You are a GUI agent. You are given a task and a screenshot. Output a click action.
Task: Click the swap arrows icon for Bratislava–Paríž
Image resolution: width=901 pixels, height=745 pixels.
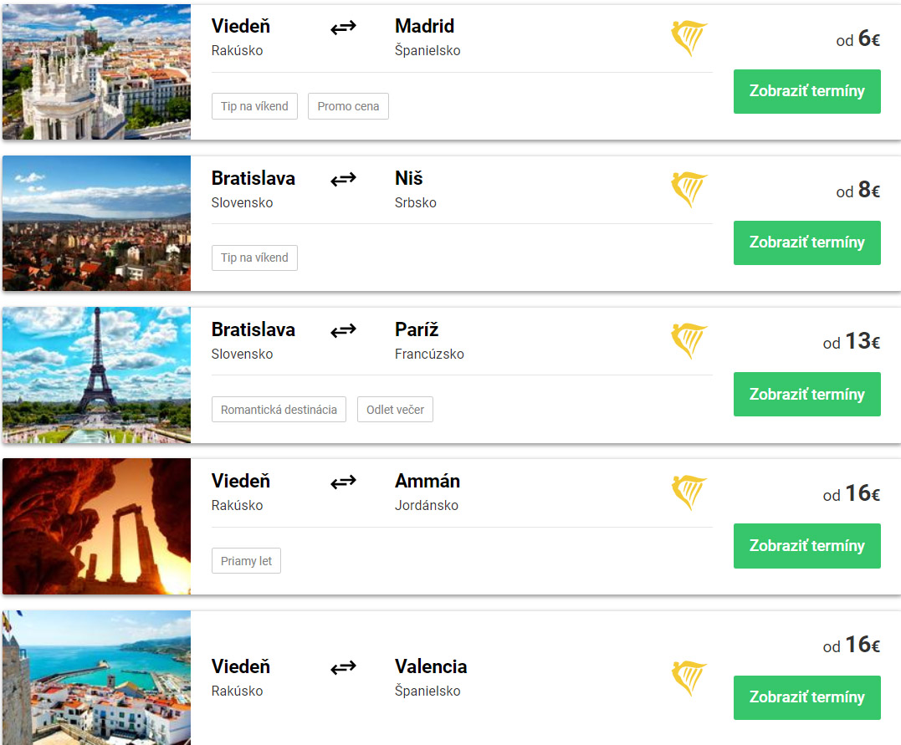click(x=343, y=331)
